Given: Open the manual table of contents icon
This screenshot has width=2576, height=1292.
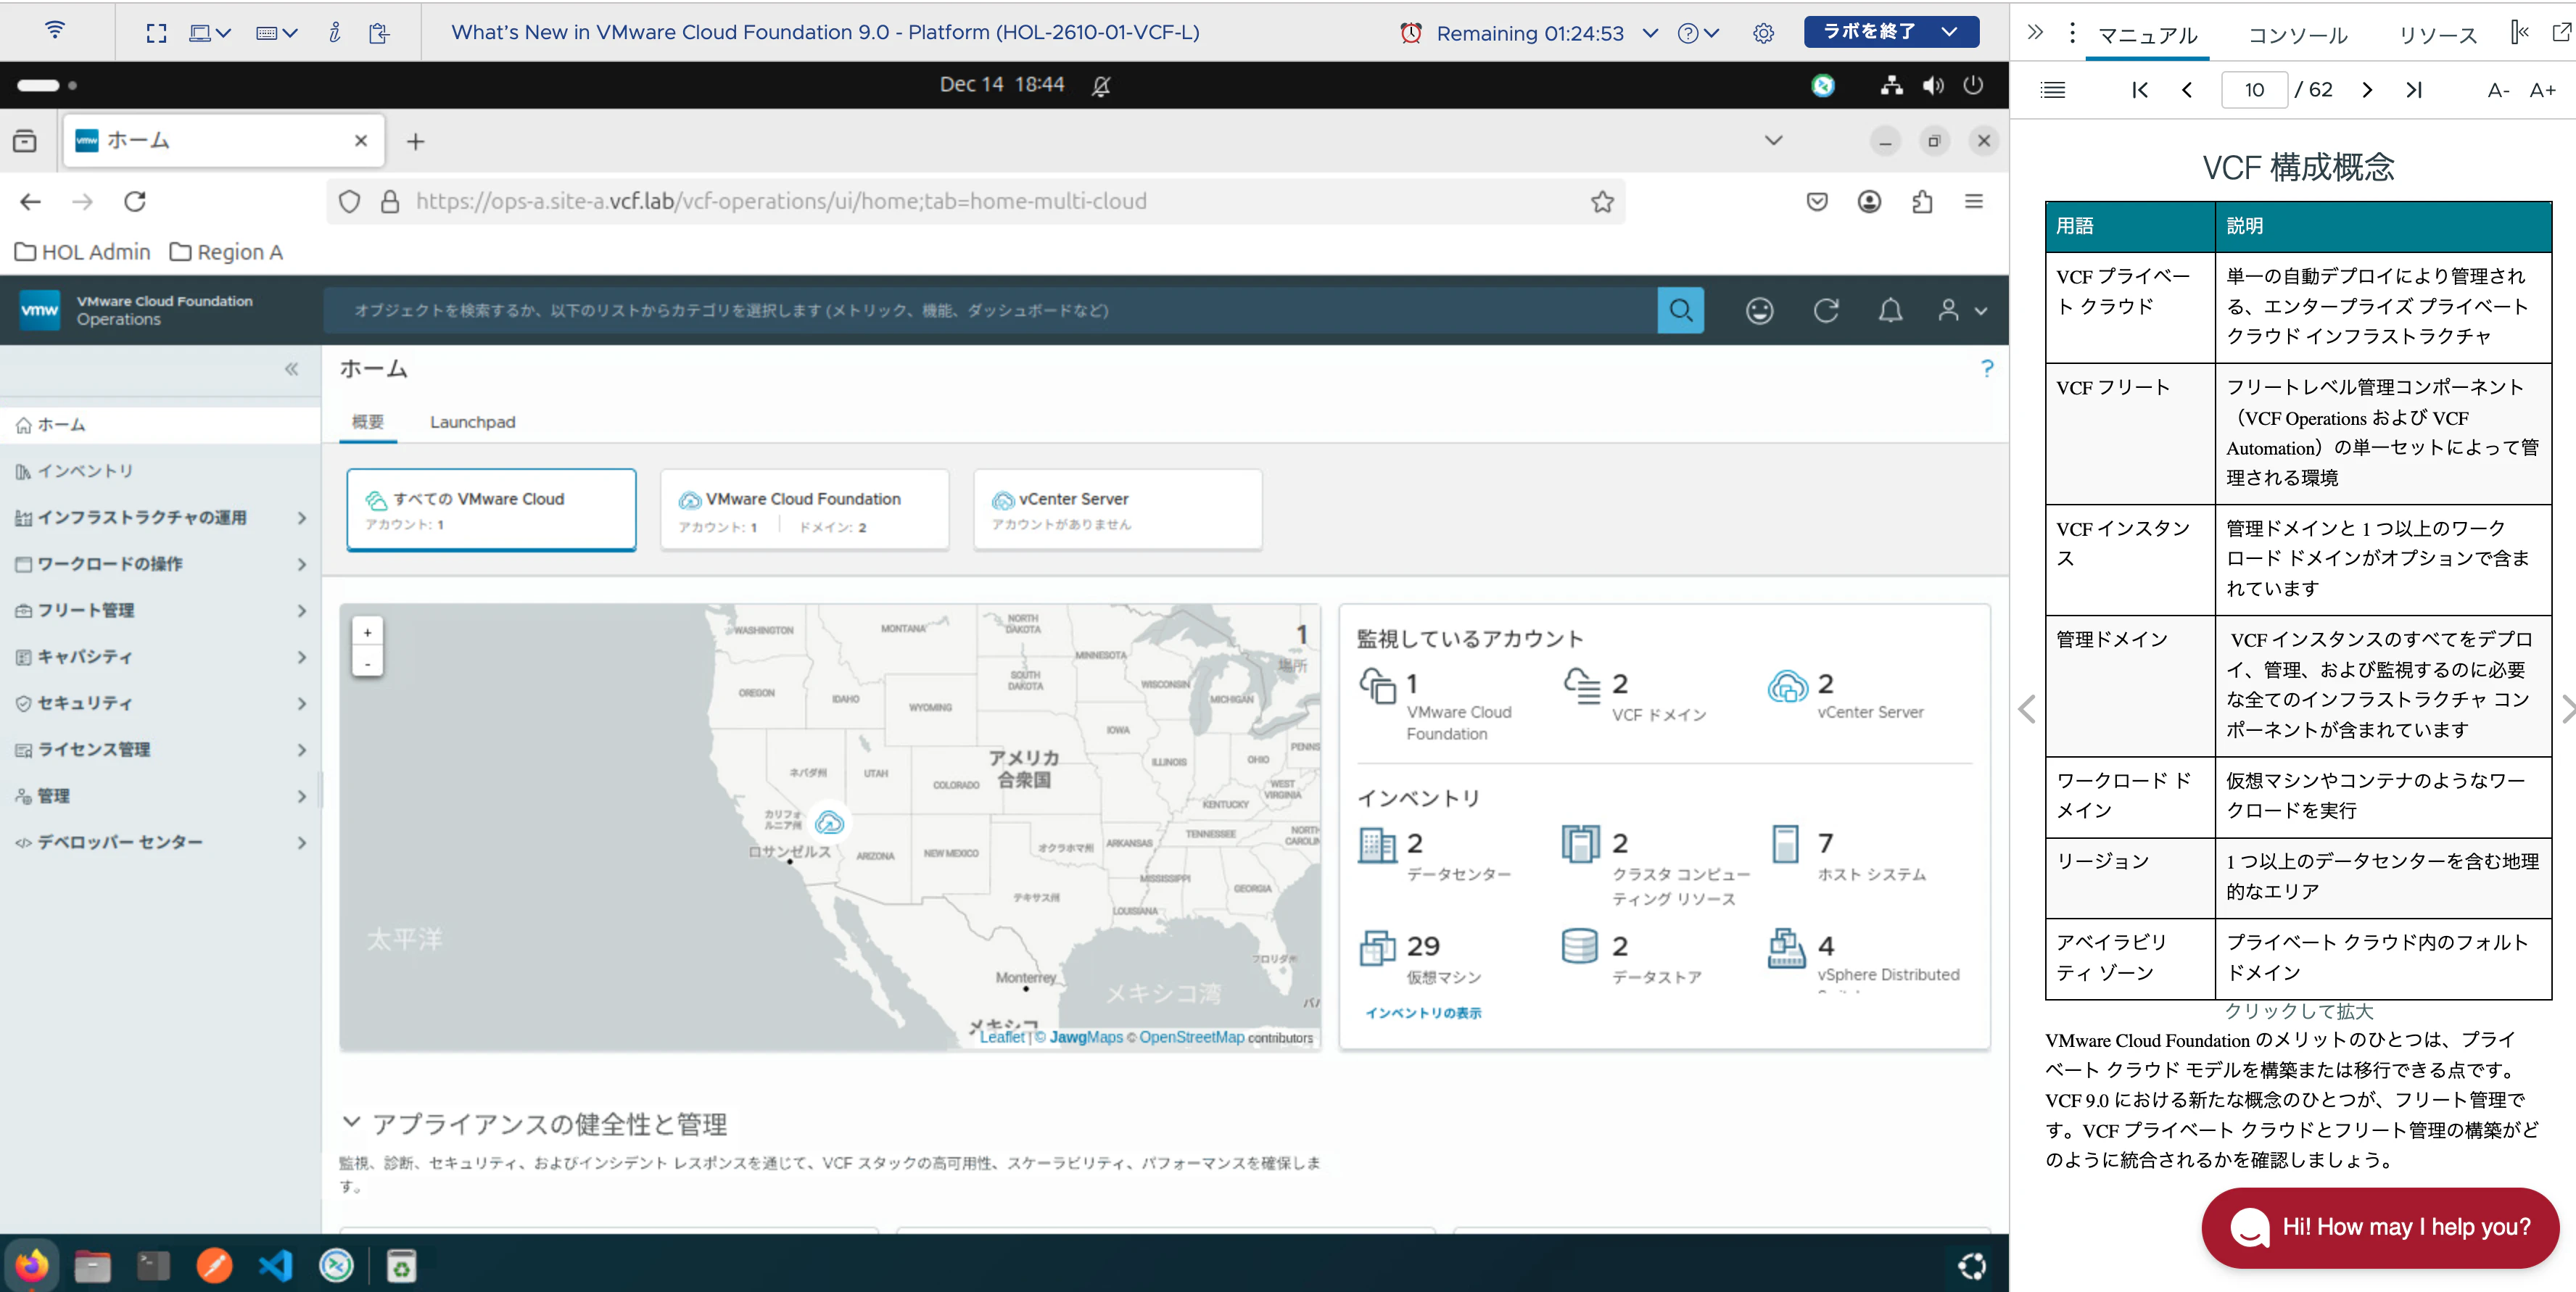Looking at the screenshot, I should (2053, 90).
